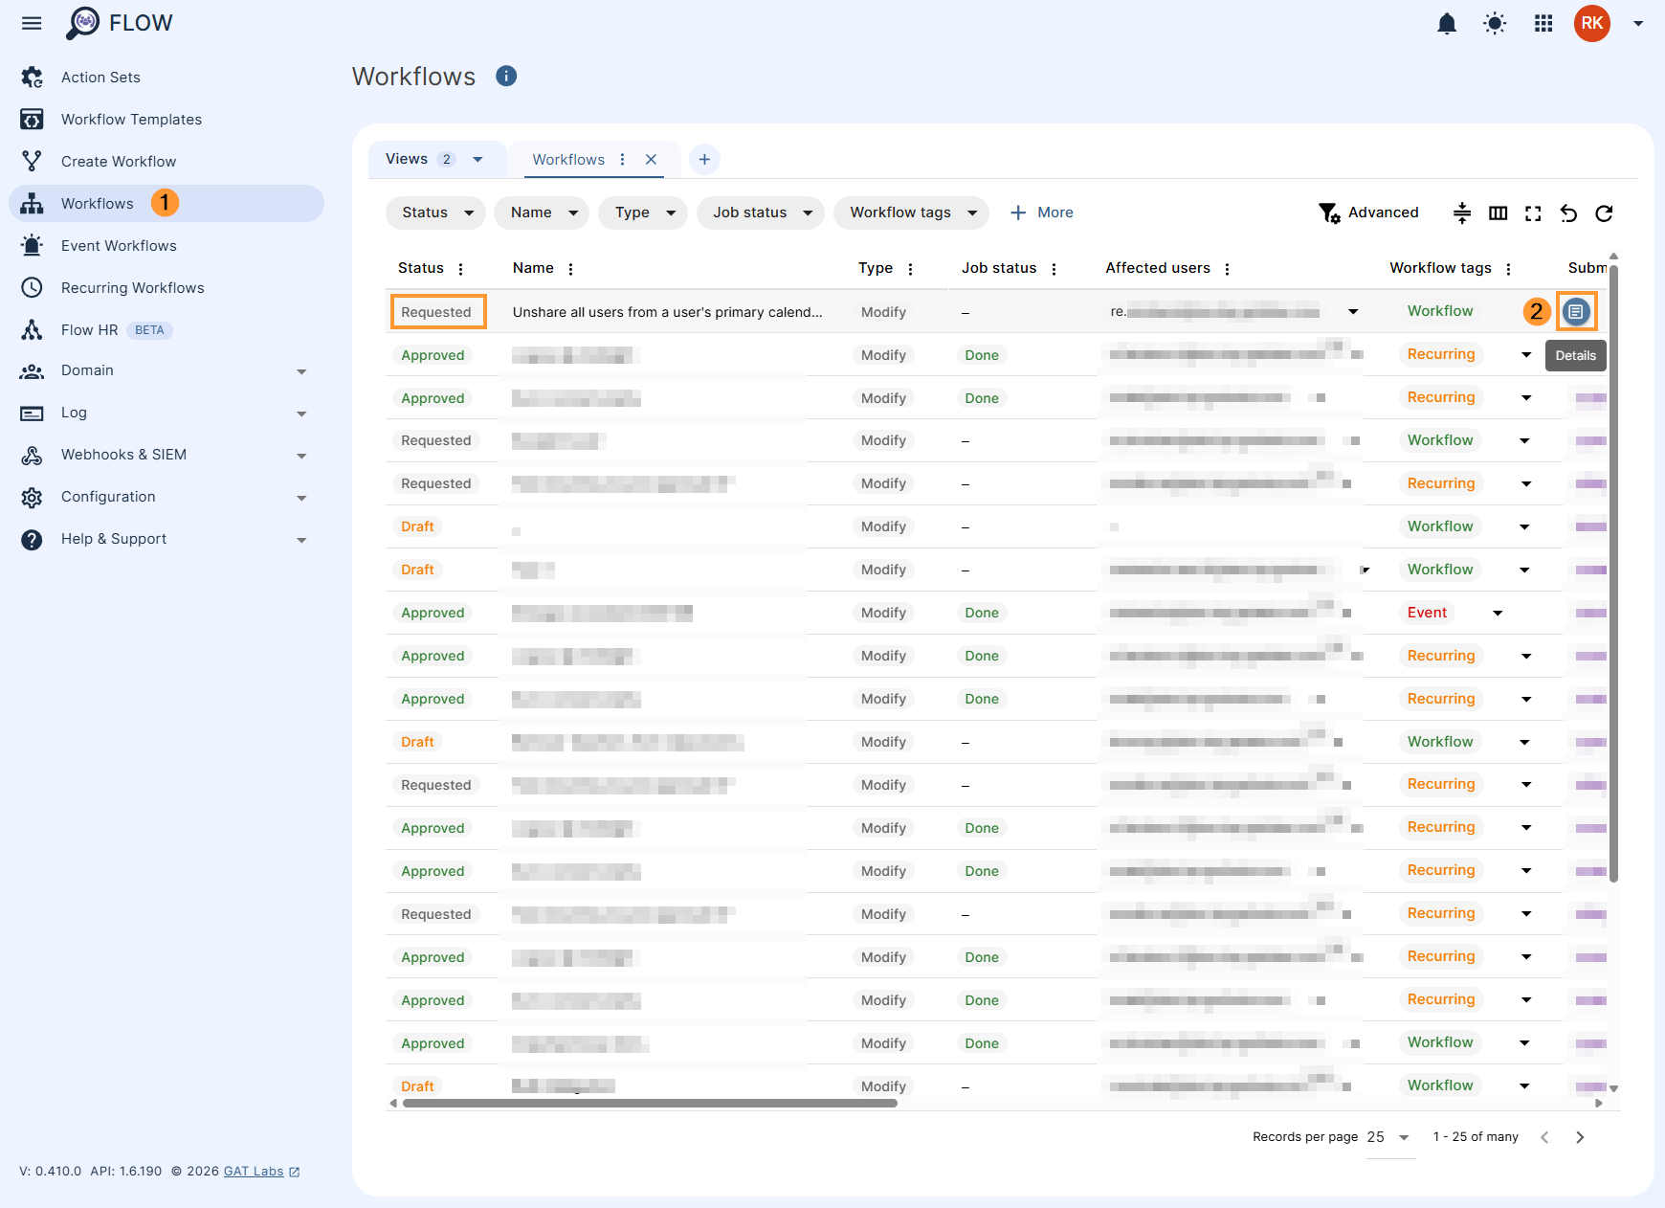Viewport: 1665px width, 1208px height.
Task: Adjust row density using the compact rows icon
Action: point(1462,213)
